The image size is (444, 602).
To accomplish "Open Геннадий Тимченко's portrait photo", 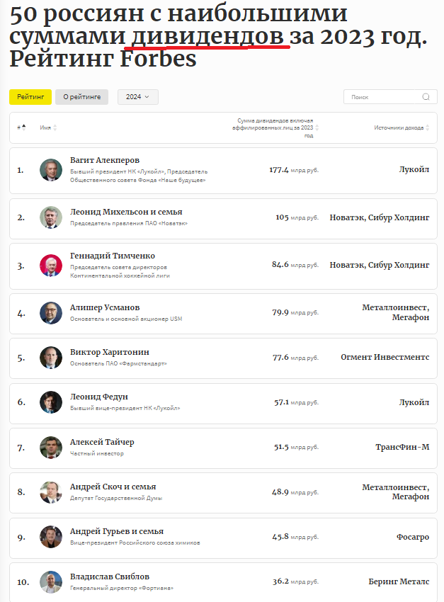I will 51,266.
